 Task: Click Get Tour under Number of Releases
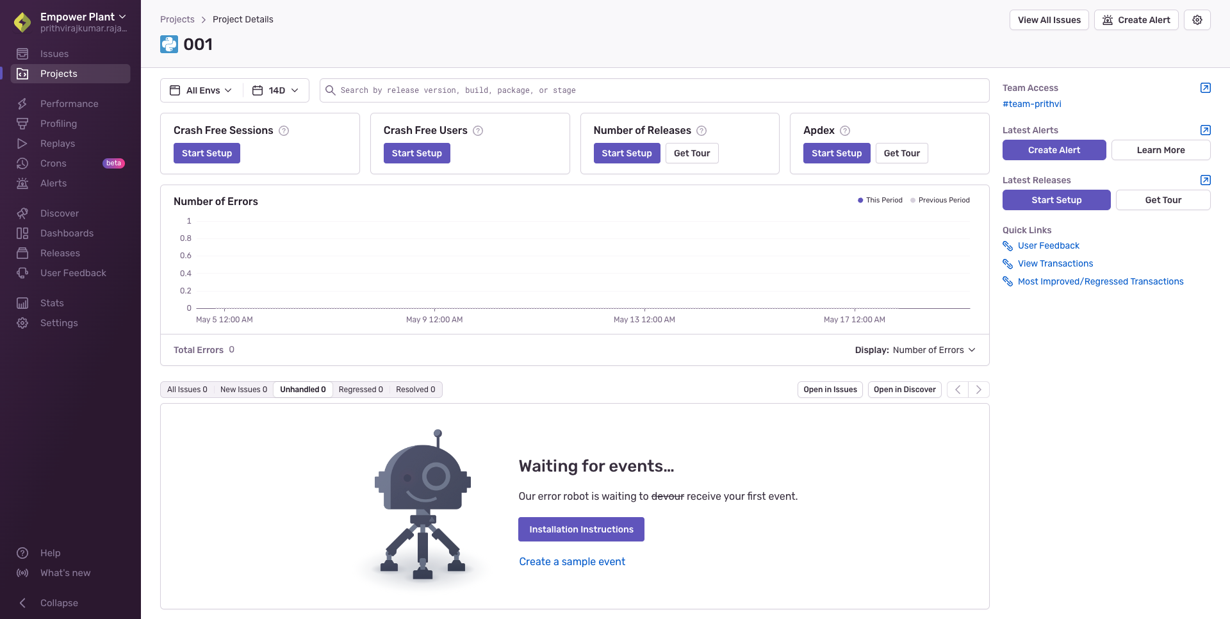pyautogui.click(x=692, y=153)
